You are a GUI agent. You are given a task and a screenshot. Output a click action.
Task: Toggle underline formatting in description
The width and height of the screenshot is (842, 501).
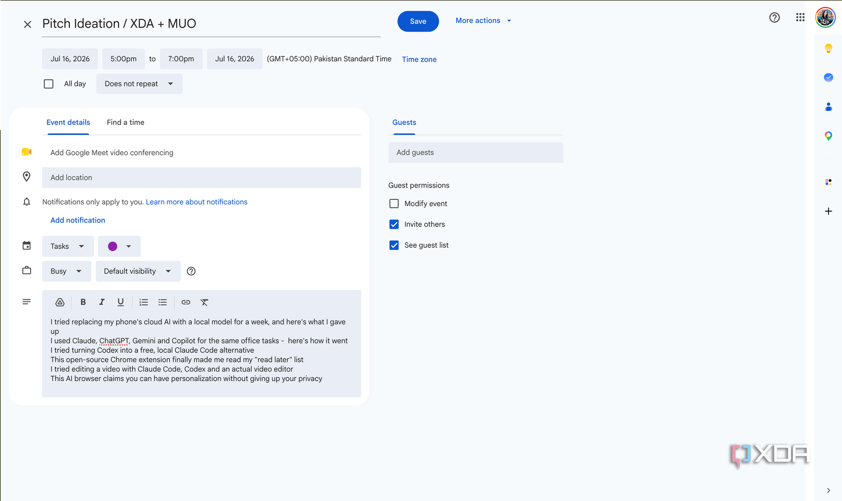120,302
